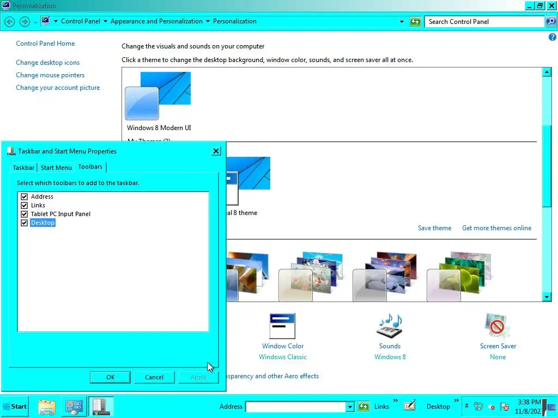The width and height of the screenshot is (558, 418).
Task: Click Cancel in Taskbar Properties dialog
Action: click(154, 377)
